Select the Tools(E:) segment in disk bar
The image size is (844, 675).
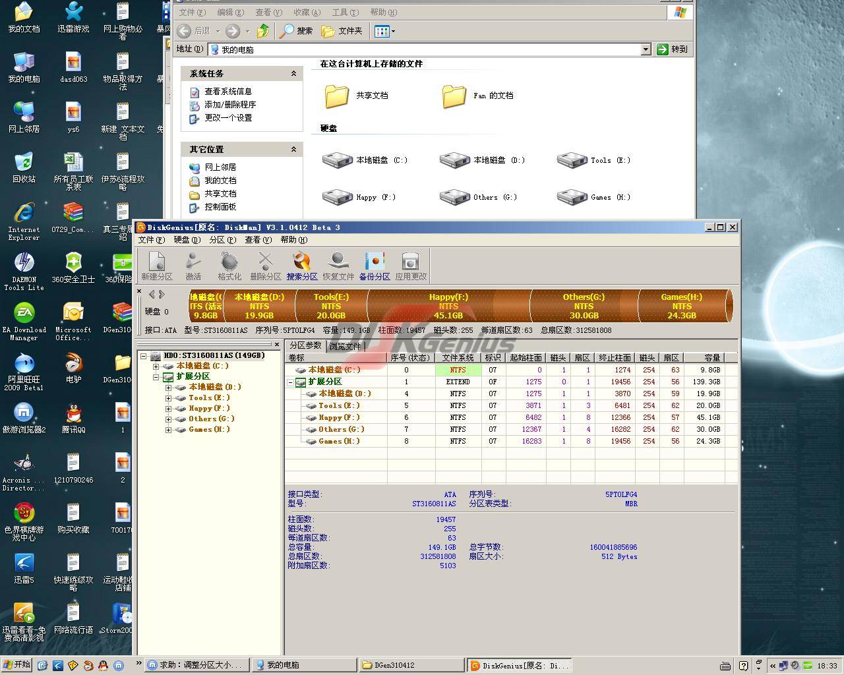point(331,306)
